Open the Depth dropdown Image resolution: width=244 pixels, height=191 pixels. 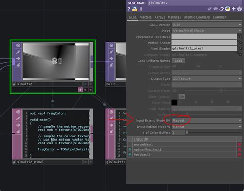click(x=207, y=84)
